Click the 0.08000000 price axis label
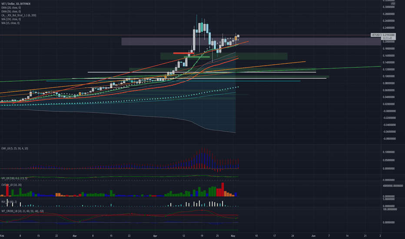 388,83
